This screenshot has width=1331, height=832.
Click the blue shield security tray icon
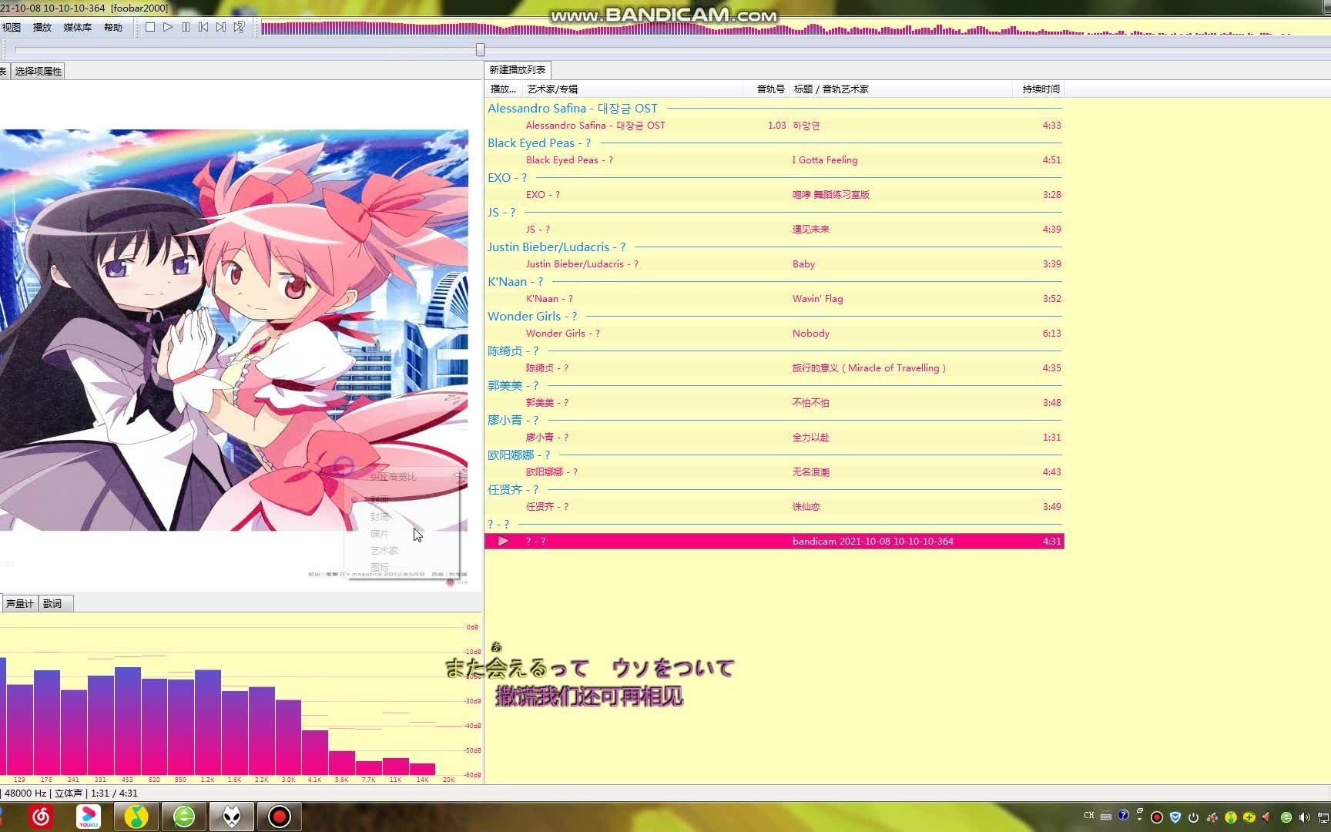coord(1175,817)
